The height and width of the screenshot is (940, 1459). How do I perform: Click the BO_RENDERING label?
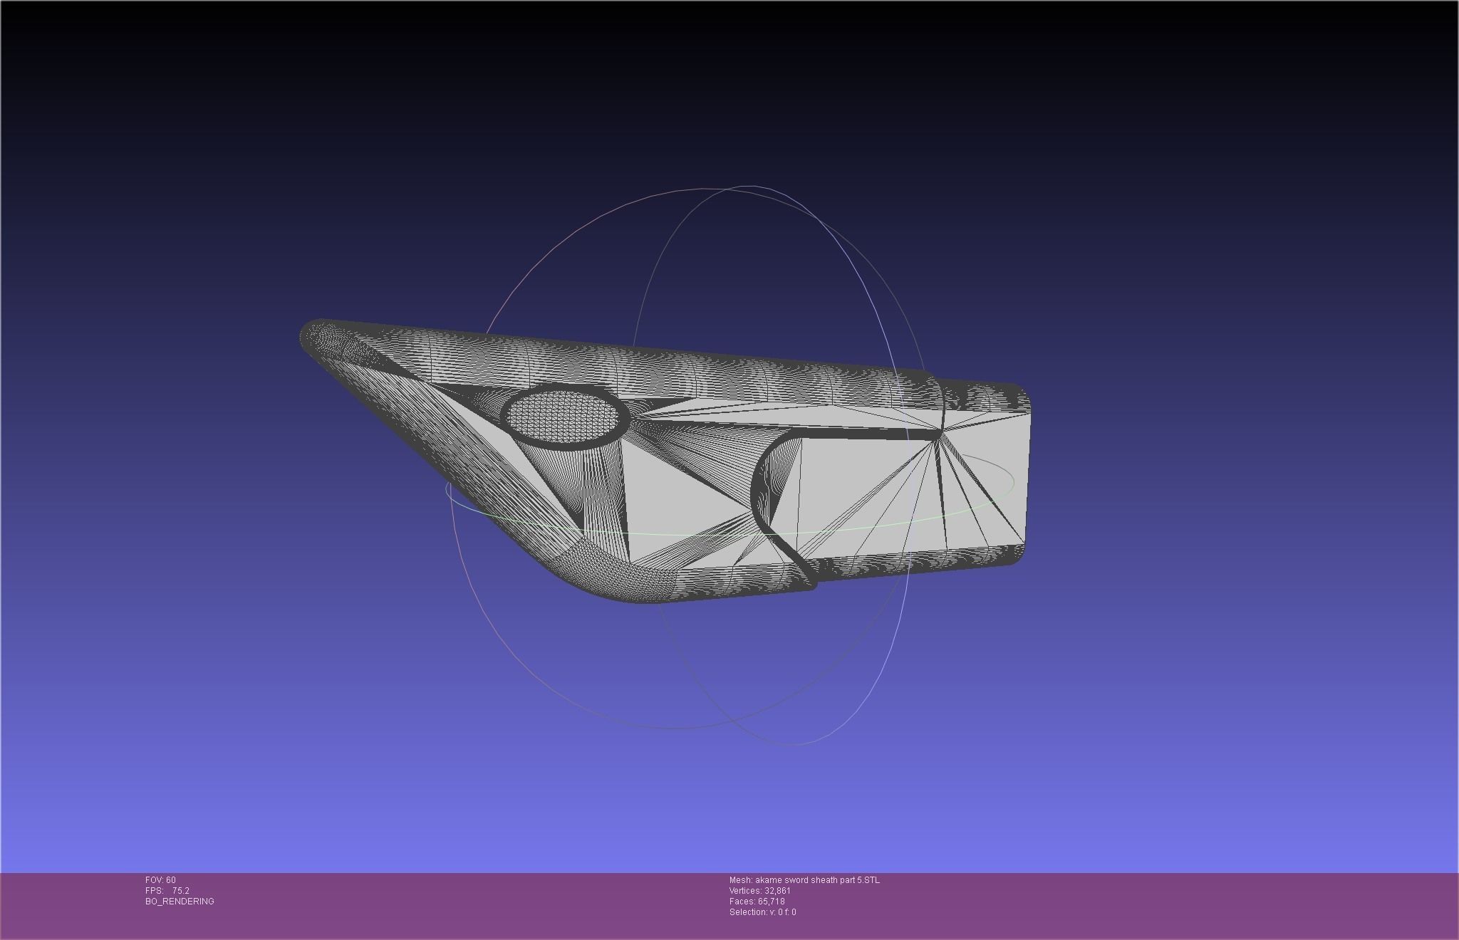tap(180, 902)
